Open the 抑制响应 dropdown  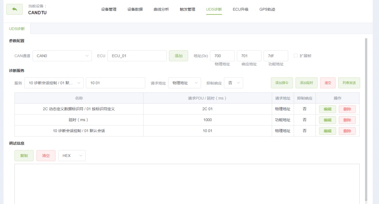click(233, 83)
